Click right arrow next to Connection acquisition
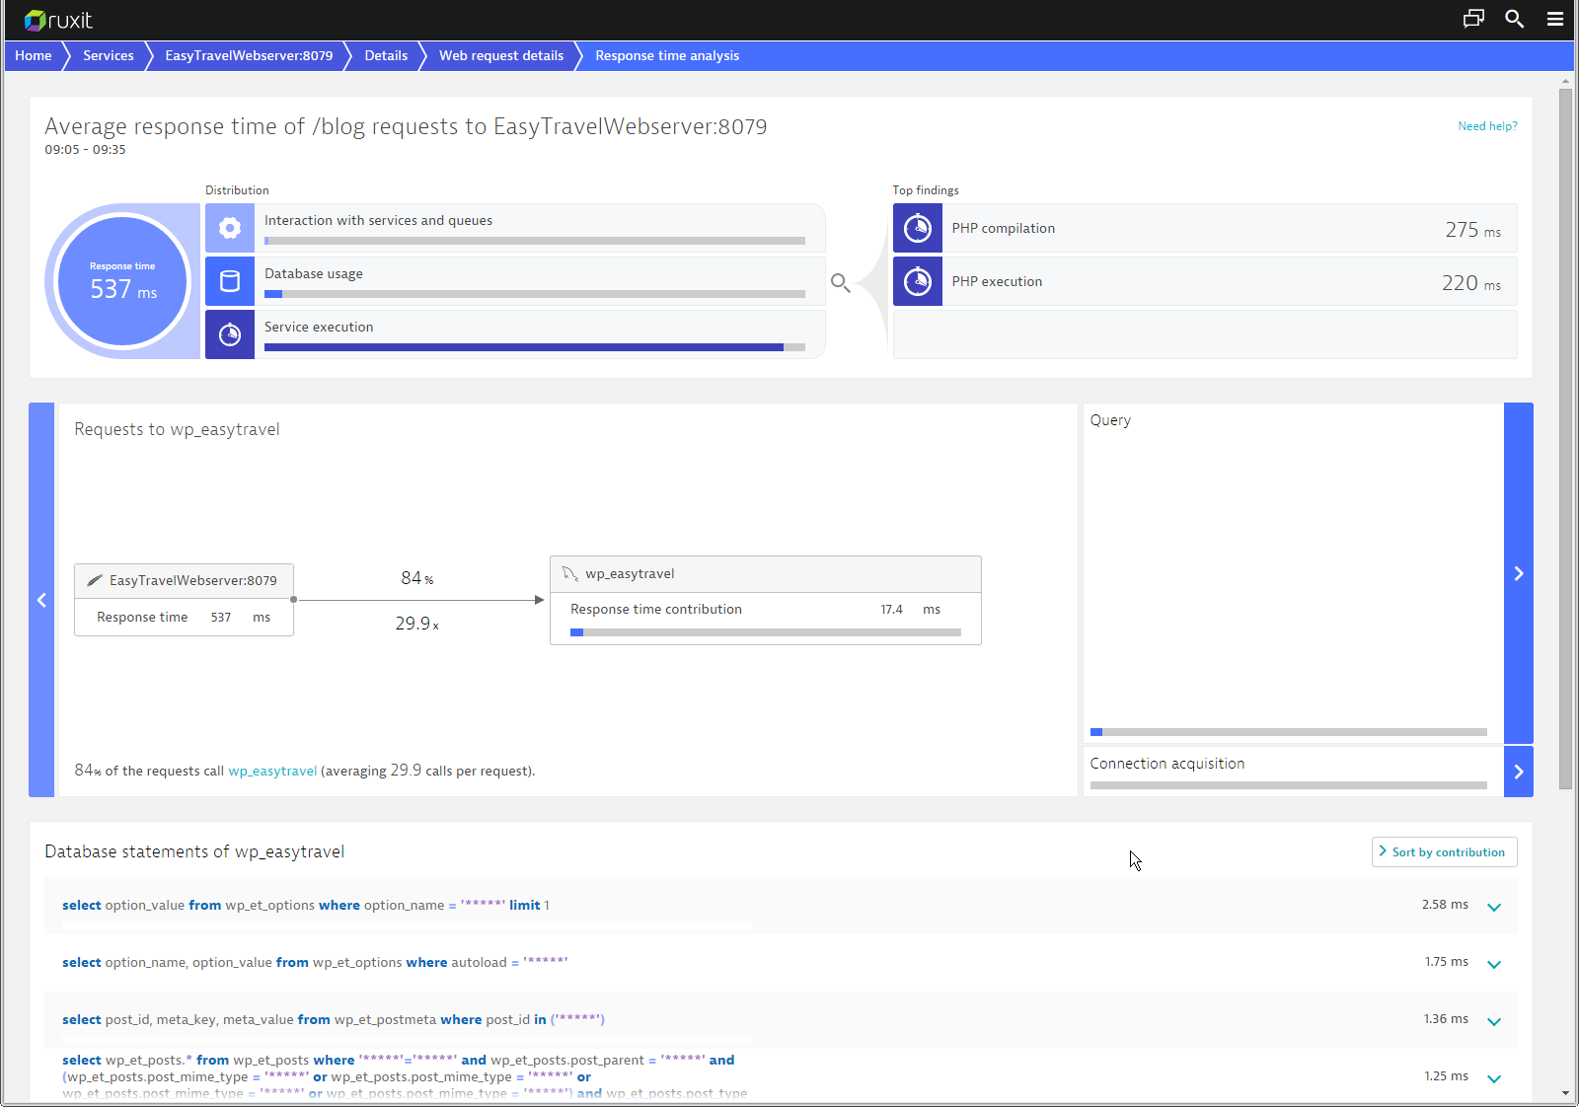Screen dimensions: 1579x1107 click(x=1519, y=772)
